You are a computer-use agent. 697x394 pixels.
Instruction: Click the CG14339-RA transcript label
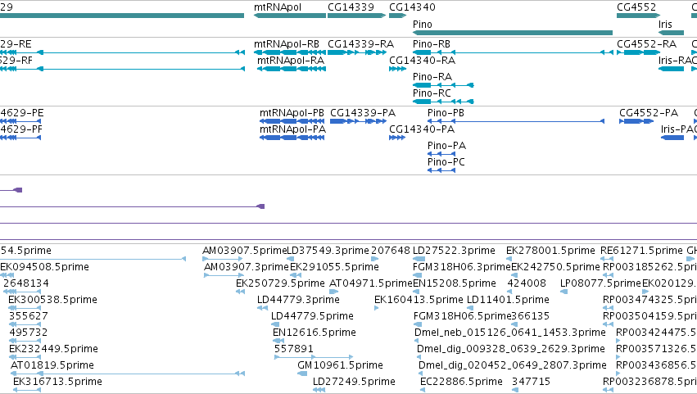[360, 44]
